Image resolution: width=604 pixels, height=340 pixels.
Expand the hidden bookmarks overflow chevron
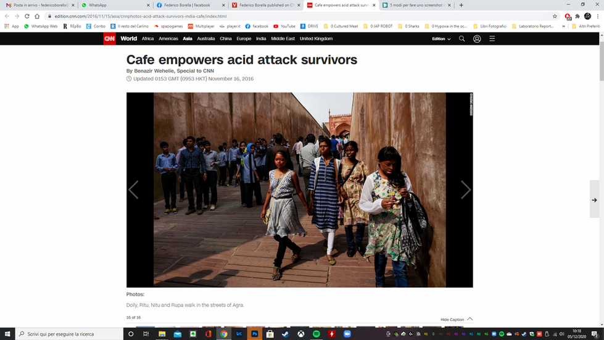(x=563, y=26)
